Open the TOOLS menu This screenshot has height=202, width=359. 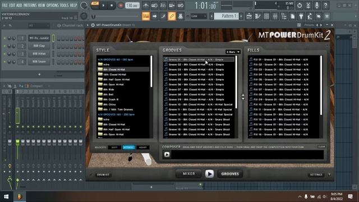click(64, 5)
